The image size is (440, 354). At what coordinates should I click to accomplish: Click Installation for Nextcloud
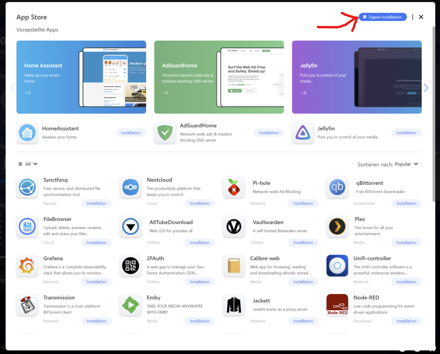click(199, 203)
